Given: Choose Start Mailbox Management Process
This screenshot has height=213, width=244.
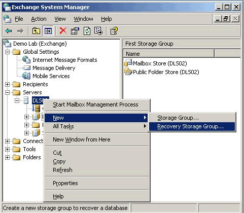Looking at the screenshot, I should (x=96, y=104).
